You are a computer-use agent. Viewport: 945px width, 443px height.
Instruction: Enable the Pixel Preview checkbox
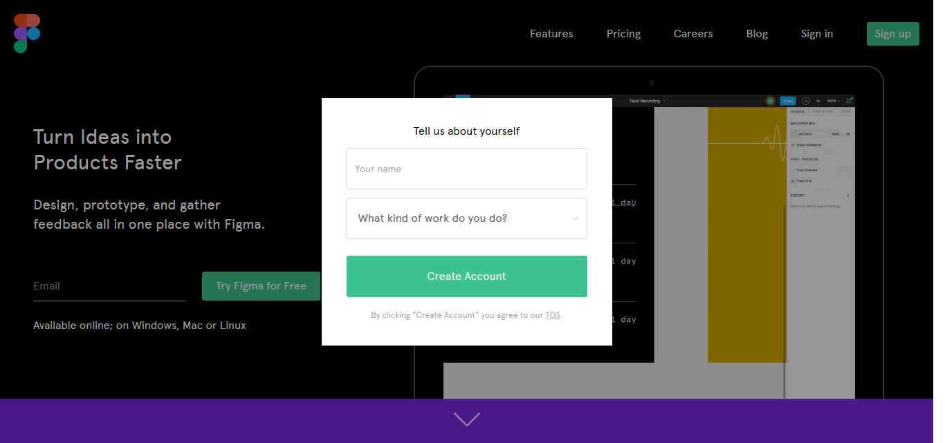tap(793, 170)
